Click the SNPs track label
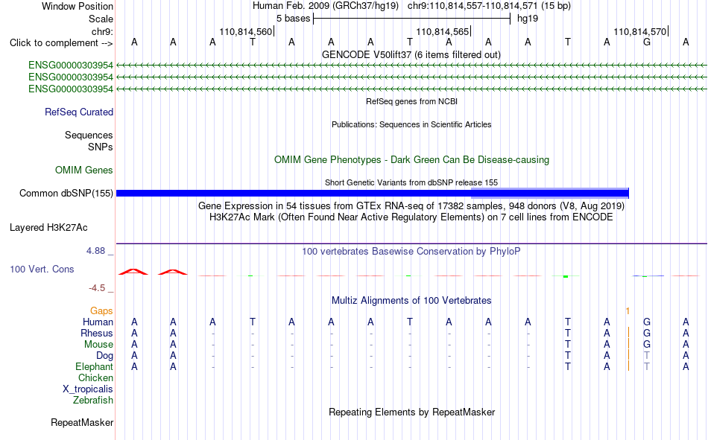Screen dimensions: 708x440 [101, 147]
